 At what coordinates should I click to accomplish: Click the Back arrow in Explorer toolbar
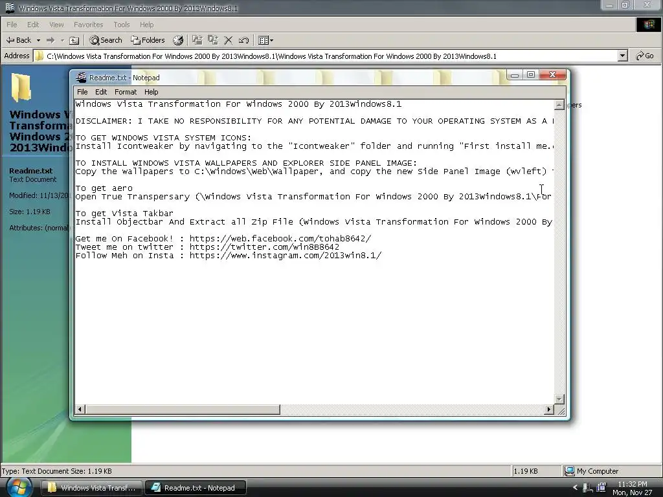pos(18,40)
